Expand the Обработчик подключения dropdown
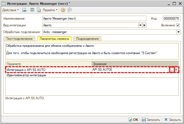 coord(178,32)
